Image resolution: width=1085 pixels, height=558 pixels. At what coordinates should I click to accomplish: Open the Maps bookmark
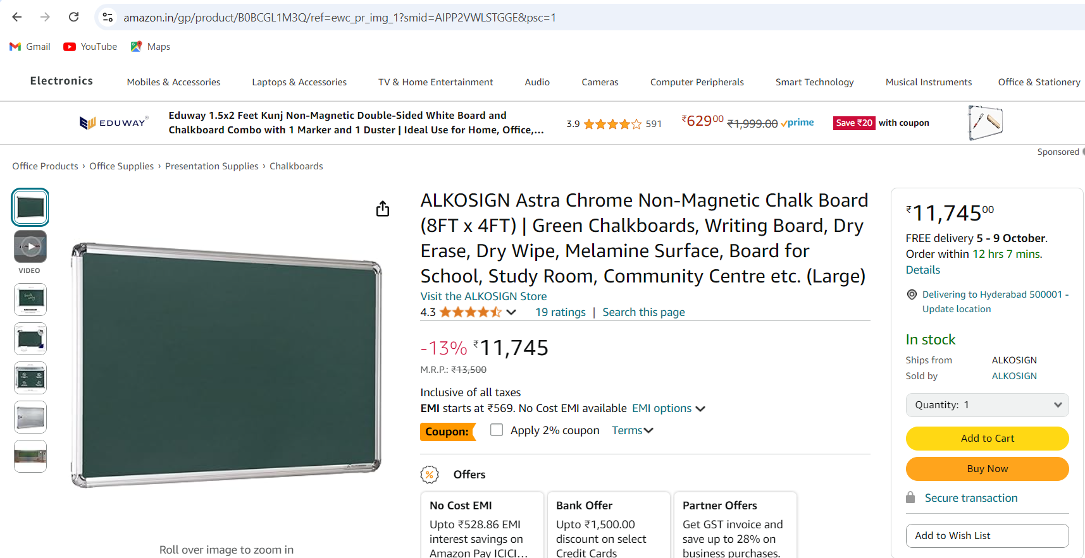pos(151,47)
